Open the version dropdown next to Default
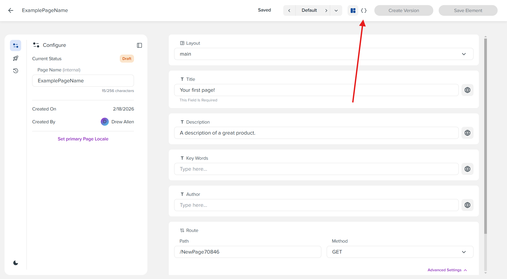This screenshot has width=507, height=279. 336,10
